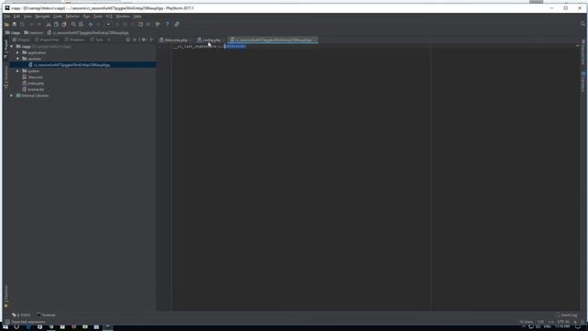Open the Refactor menu
This screenshot has width=588, height=331.
click(73, 17)
